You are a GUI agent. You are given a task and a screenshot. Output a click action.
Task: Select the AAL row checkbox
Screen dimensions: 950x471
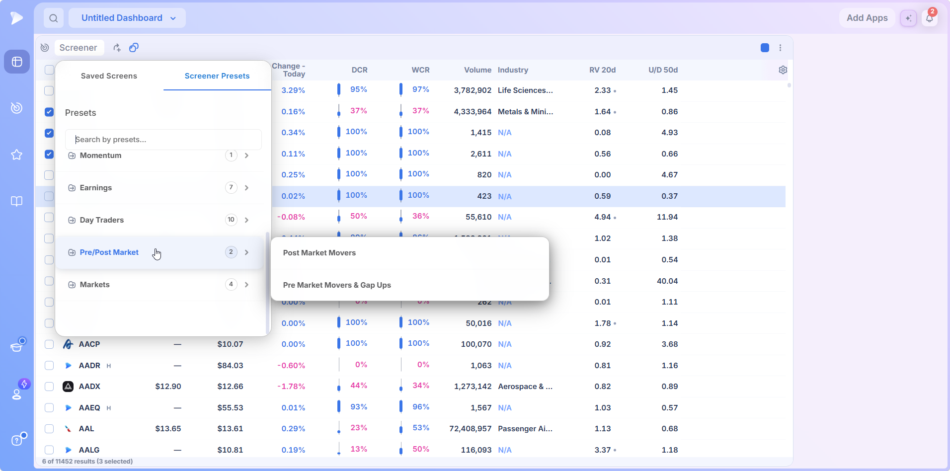pos(49,429)
